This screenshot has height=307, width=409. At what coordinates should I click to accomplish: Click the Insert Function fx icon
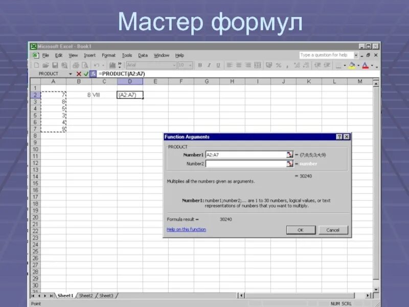[x=93, y=74]
